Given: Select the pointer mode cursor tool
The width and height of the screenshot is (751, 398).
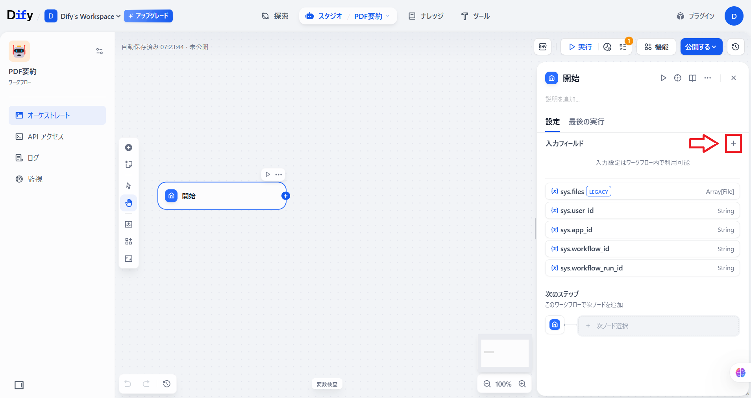Looking at the screenshot, I should coord(129,186).
